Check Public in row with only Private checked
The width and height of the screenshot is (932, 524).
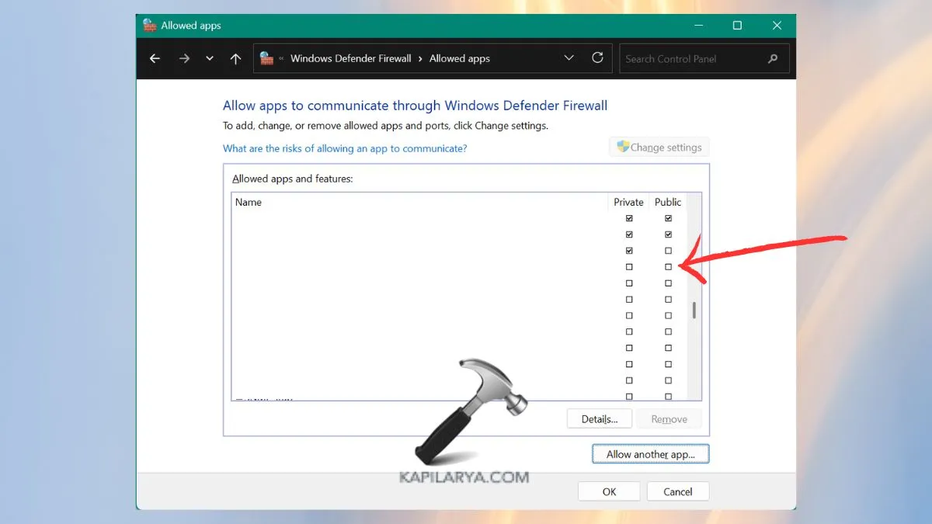coord(668,251)
